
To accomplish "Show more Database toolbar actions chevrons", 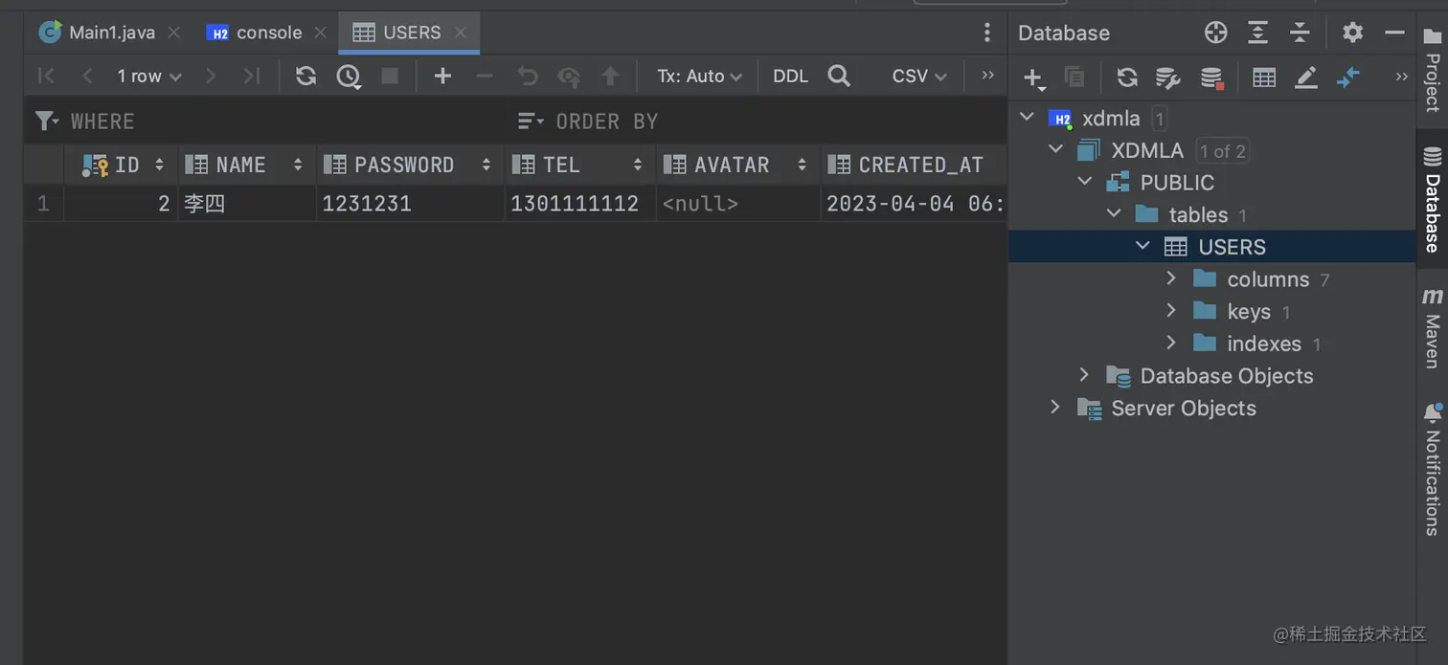I will pyautogui.click(x=1402, y=77).
